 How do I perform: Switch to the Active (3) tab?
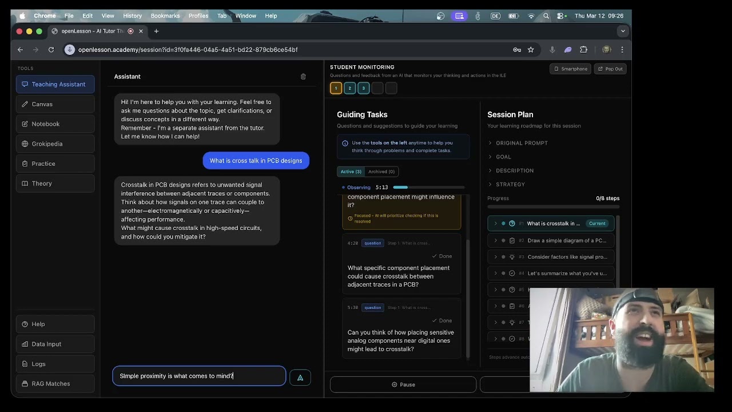351,172
